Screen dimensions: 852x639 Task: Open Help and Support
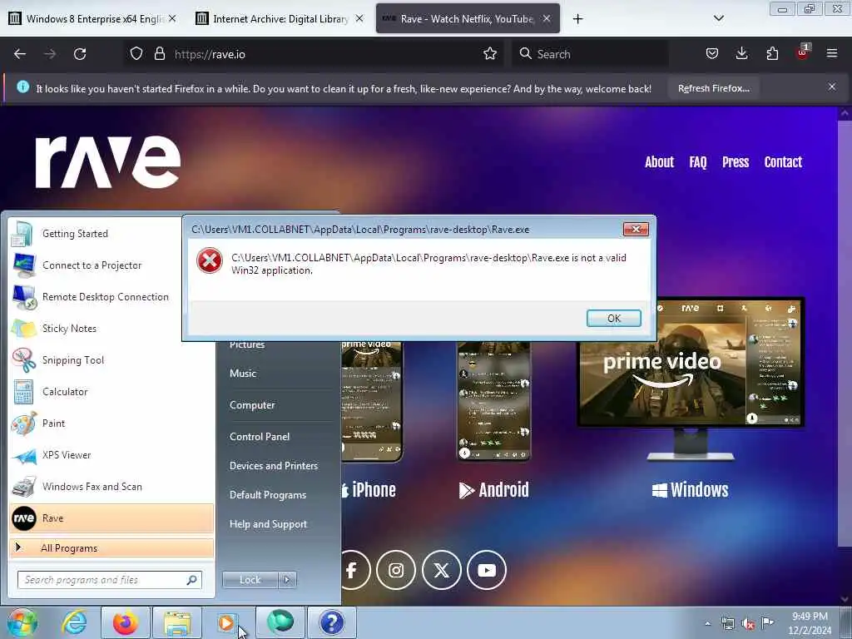268,524
